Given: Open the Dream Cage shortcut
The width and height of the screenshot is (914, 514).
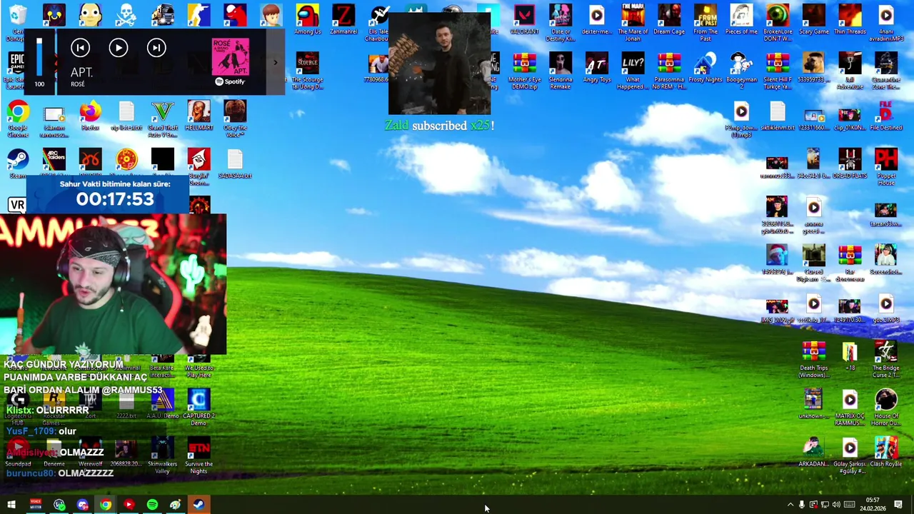Looking at the screenshot, I should point(669,20).
